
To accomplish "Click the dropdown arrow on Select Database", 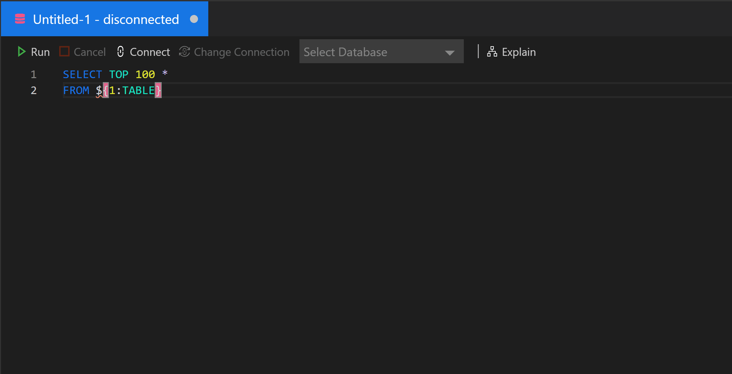I will (450, 53).
